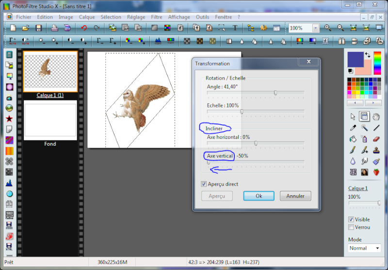Click the Axe horizontal slider handle
388x270 pixels.
click(x=256, y=143)
